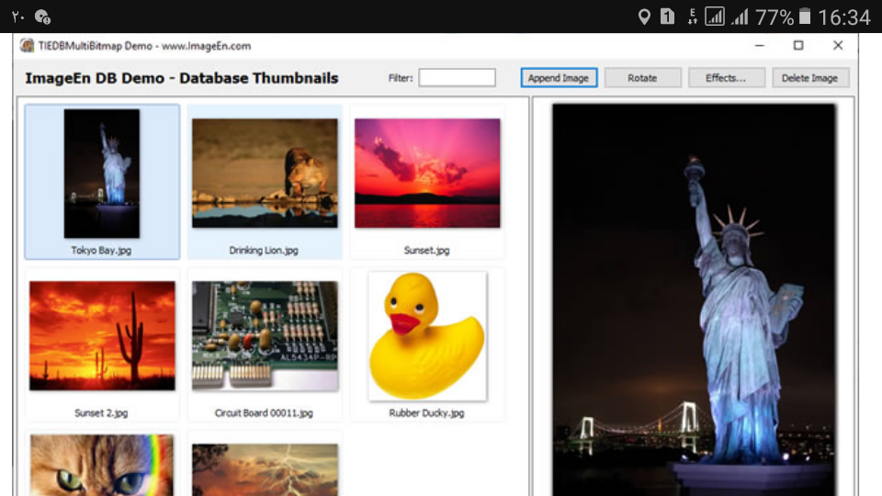Click the 77% battery percentage text
Screen dimensions: 882x496
click(775, 17)
